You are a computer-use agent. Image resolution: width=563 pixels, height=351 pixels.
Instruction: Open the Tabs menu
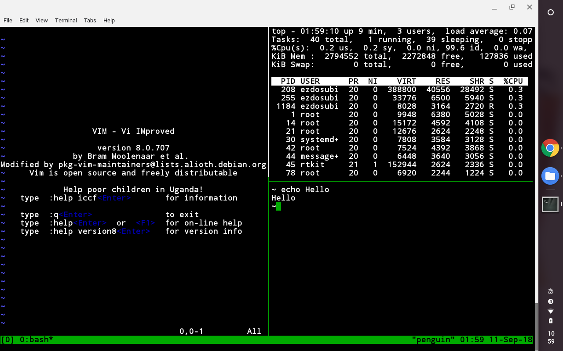90,20
